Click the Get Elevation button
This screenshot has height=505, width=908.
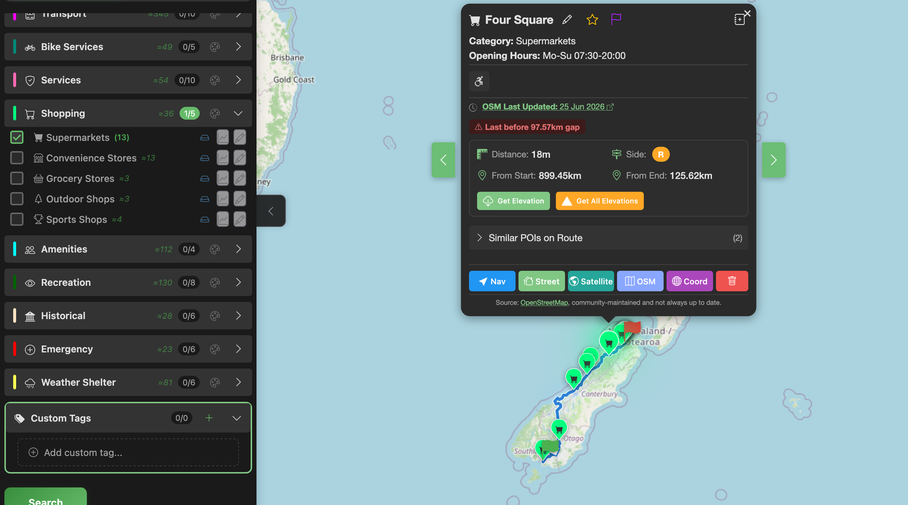click(513, 201)
